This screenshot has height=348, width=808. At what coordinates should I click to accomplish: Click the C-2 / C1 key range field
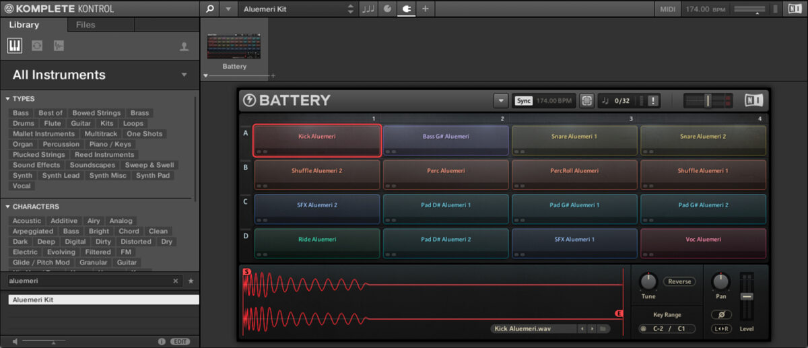(667, 328)
